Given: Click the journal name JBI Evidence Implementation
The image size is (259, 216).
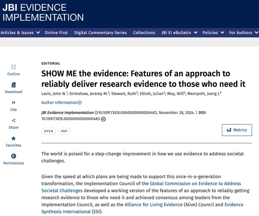Looking at the screenshot, I should 67,113.
